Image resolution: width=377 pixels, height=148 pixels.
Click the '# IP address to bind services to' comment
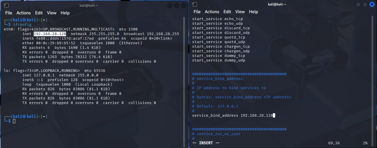point(229,88)
